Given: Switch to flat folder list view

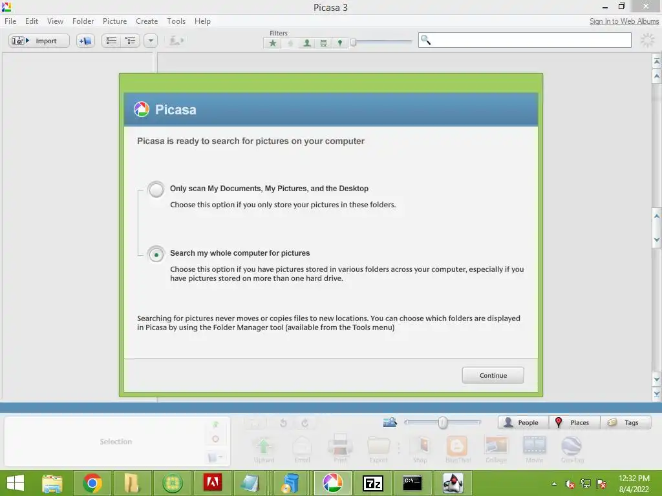Looking at the screenshot, I should click(111, 41).
